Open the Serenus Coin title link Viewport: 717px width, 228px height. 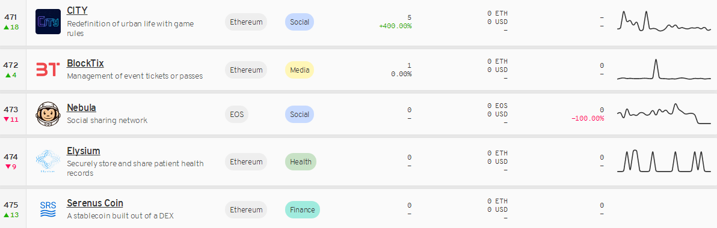94,203
